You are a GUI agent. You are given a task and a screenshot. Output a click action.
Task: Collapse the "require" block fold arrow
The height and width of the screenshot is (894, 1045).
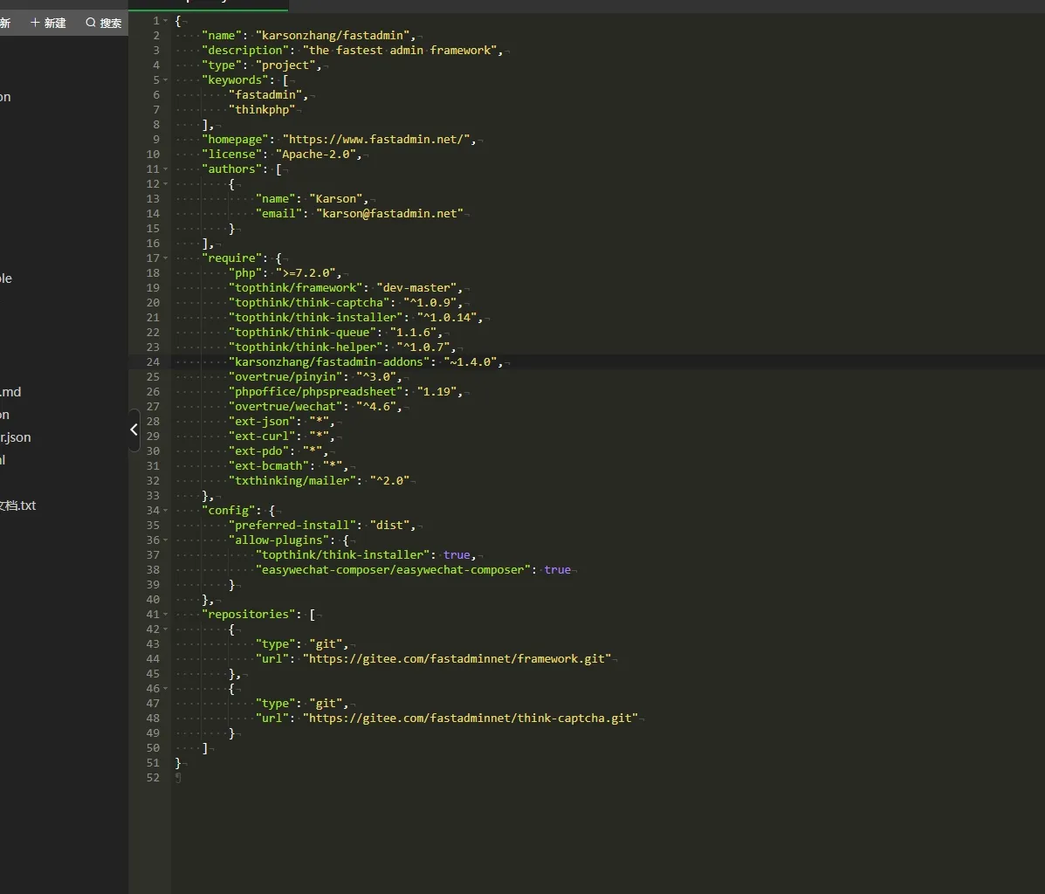click(x=165, y=258)
